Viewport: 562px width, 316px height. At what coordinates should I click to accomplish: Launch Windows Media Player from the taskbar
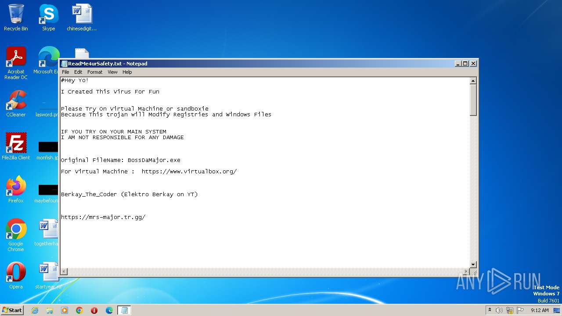(65, 310)
